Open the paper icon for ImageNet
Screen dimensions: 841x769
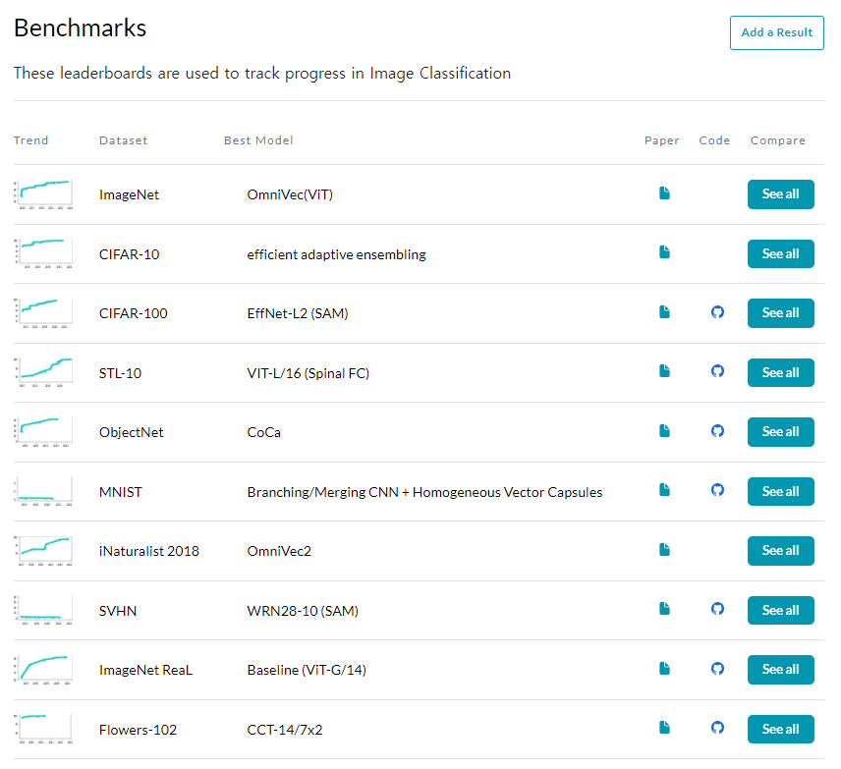tap(664, 193)
